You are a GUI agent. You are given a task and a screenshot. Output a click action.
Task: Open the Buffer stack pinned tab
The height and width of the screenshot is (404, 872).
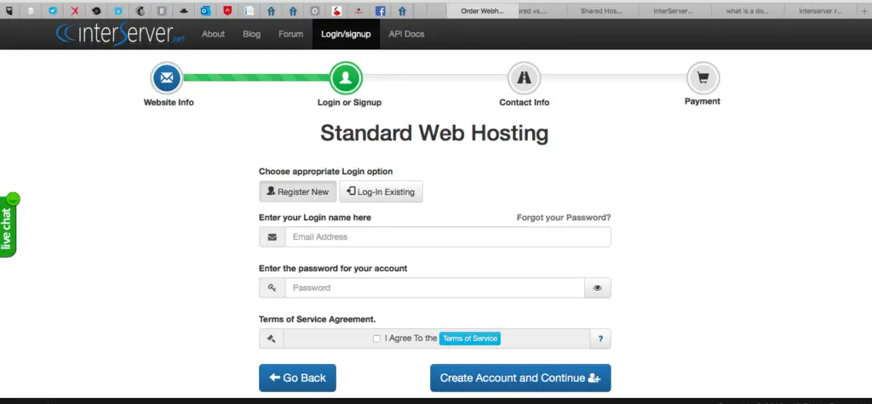32,10
